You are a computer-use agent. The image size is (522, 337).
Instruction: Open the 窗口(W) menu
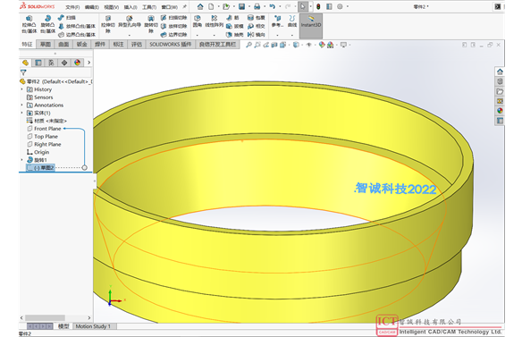170,7
